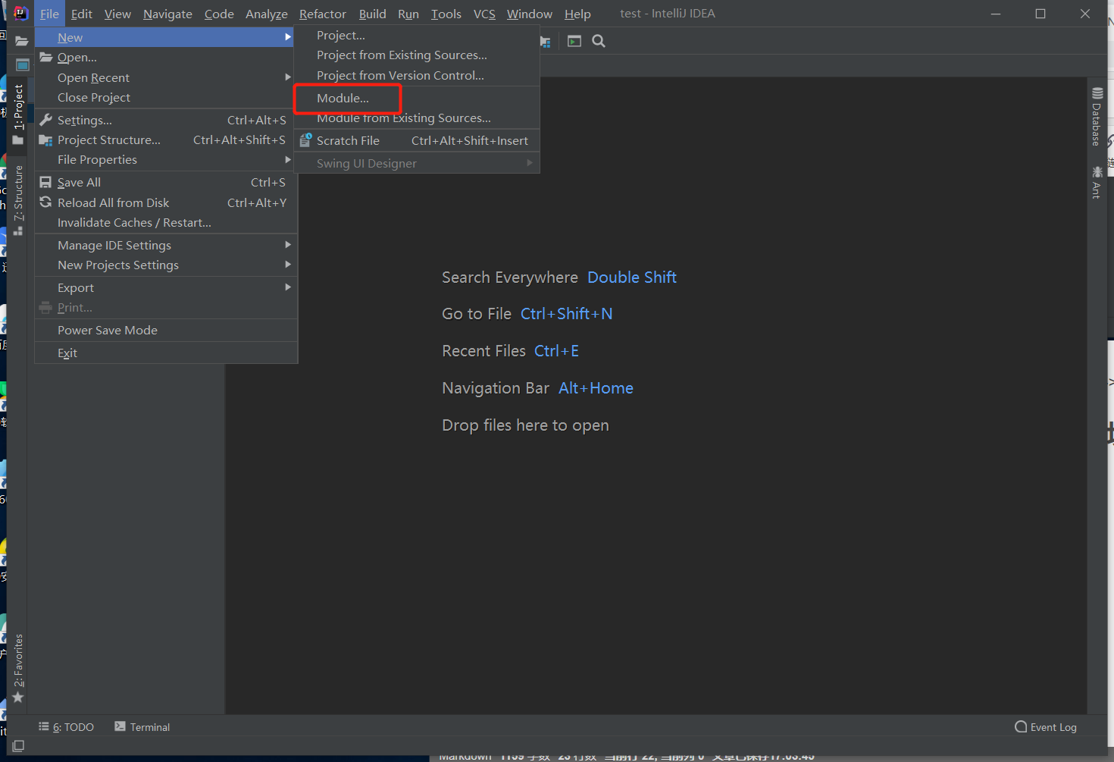Image resolution: width=1114 pixels, height=762 pixels.
Task: Open the View menu
Action: [x=117, y=14]
